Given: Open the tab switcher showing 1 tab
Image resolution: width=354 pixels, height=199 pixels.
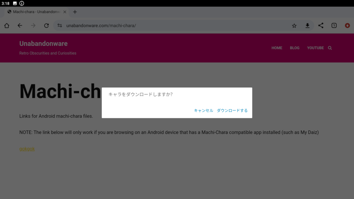Looking at the screenshot, I should click(334, 26).
